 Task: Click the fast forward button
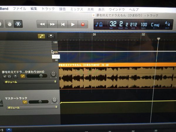(52, 24)
